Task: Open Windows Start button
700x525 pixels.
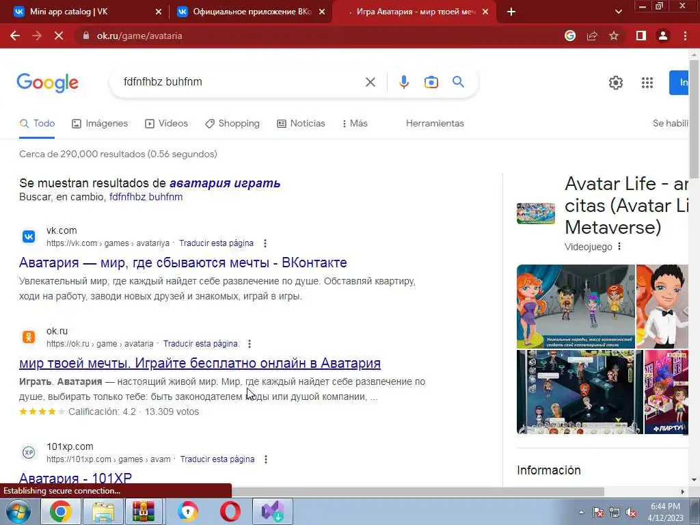Action: 18,511
